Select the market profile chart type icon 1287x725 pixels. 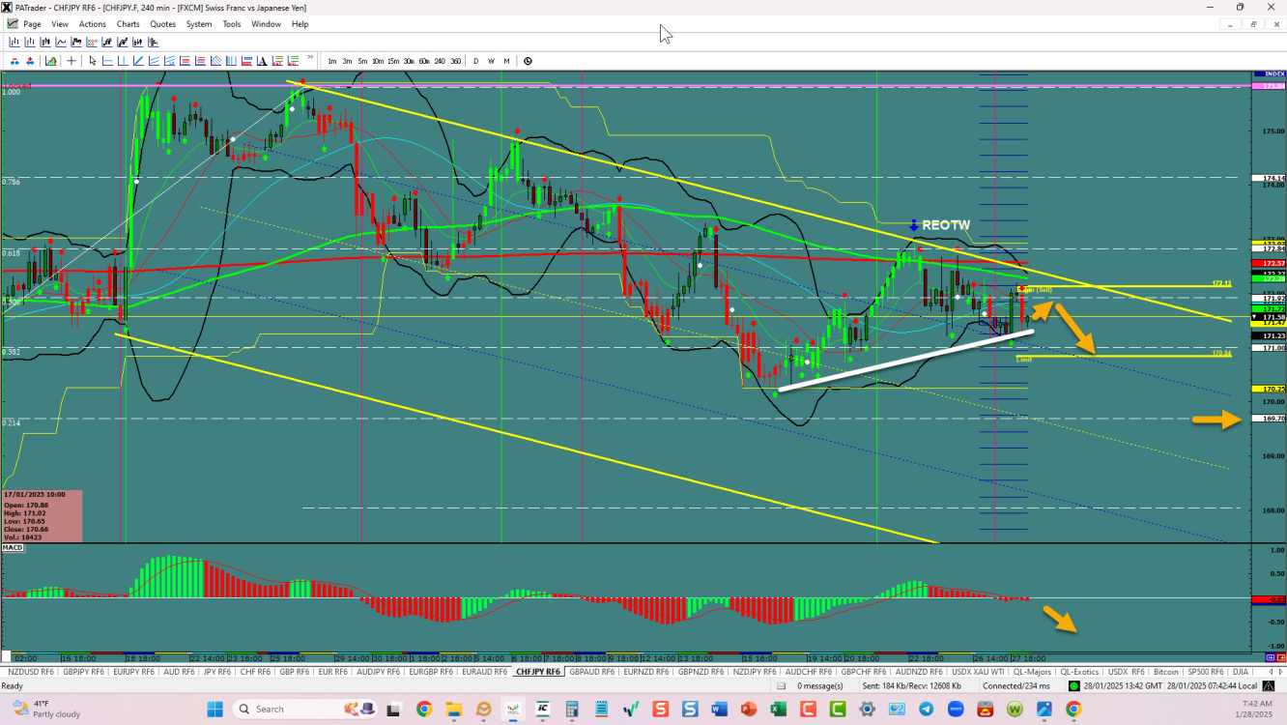[154, 42]
